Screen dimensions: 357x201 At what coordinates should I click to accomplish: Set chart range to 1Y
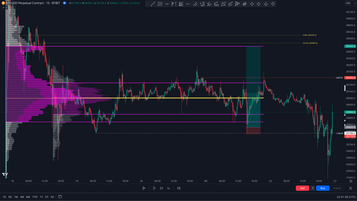[41, 197]
